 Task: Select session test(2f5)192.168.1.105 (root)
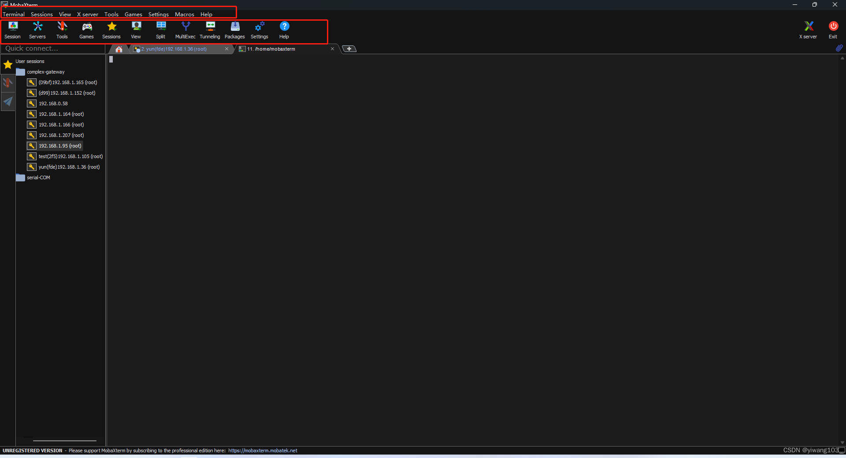click(x=70, y=156)
